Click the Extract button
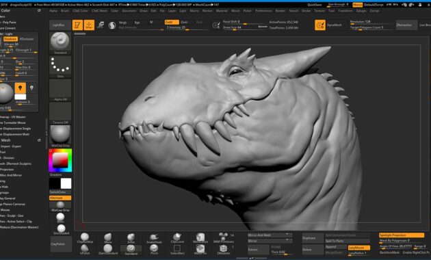Screen dimensions: 431x260 [x=258, y=250]
